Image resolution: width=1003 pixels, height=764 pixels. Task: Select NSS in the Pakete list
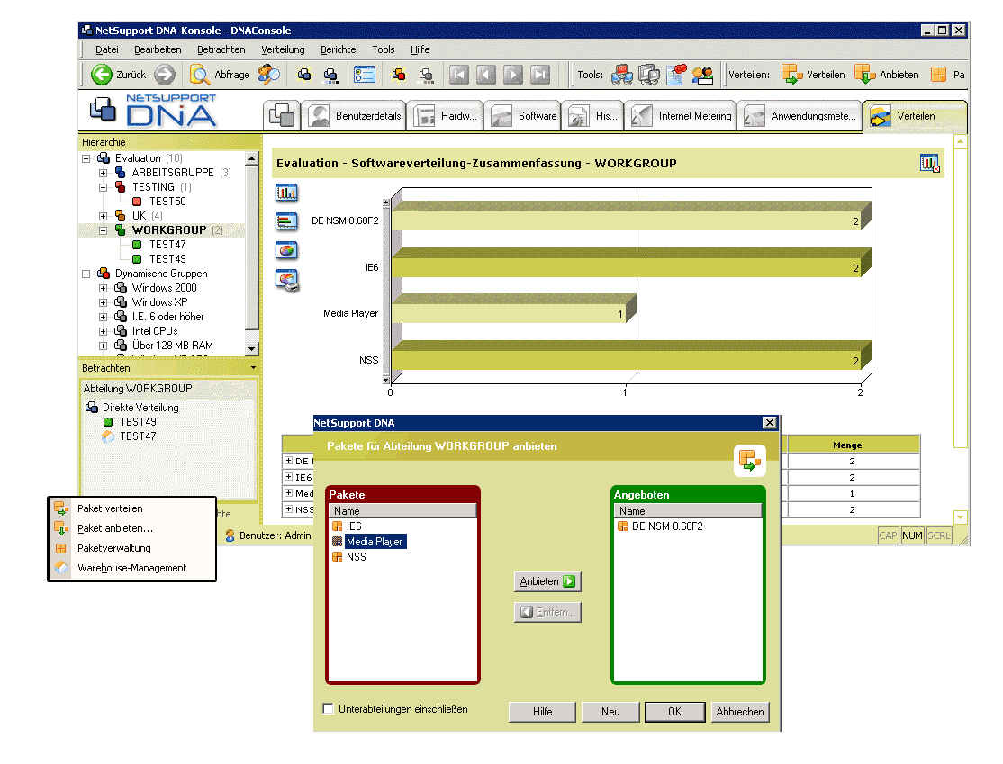pos(349,557)
